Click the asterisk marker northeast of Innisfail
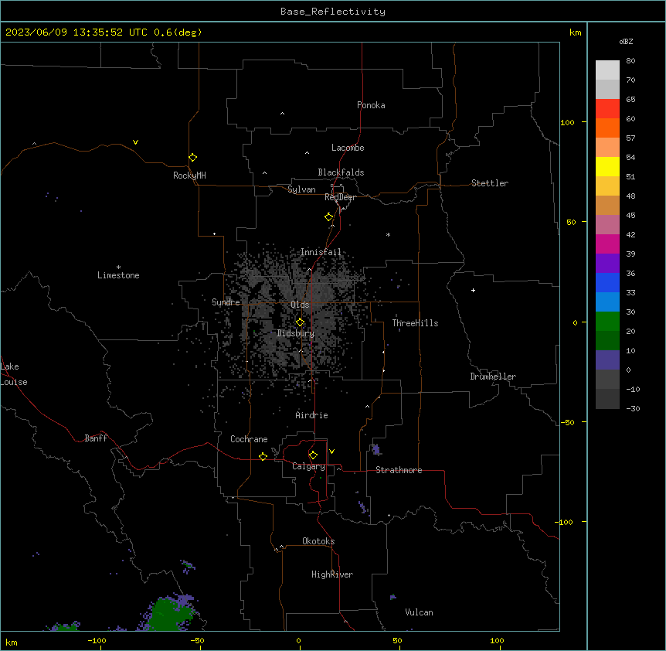This screenshot has height=651, width=666. (388, 234)
